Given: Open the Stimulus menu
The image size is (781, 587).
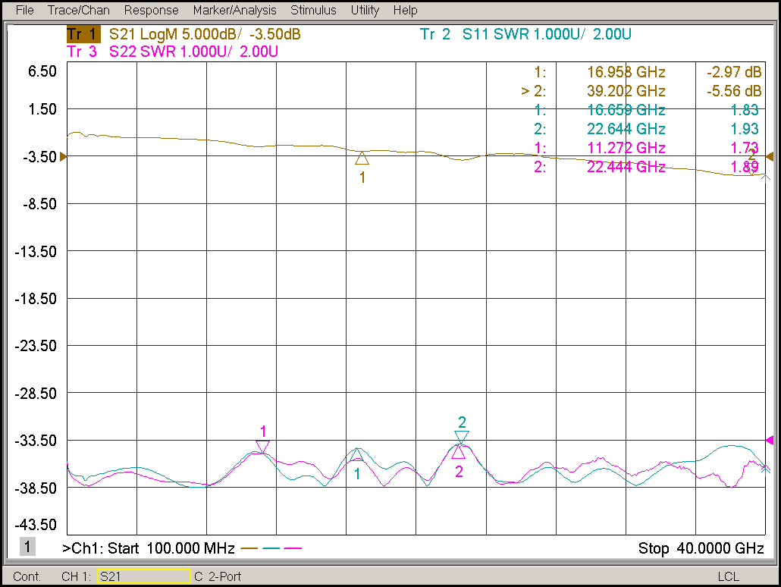Looking at the screenshot, I should coord(313,11).
